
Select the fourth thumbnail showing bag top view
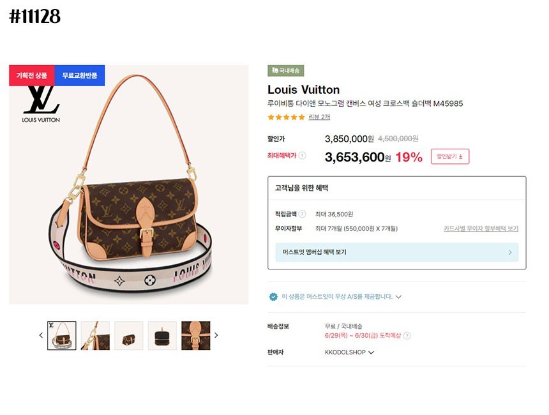(162, 335)
